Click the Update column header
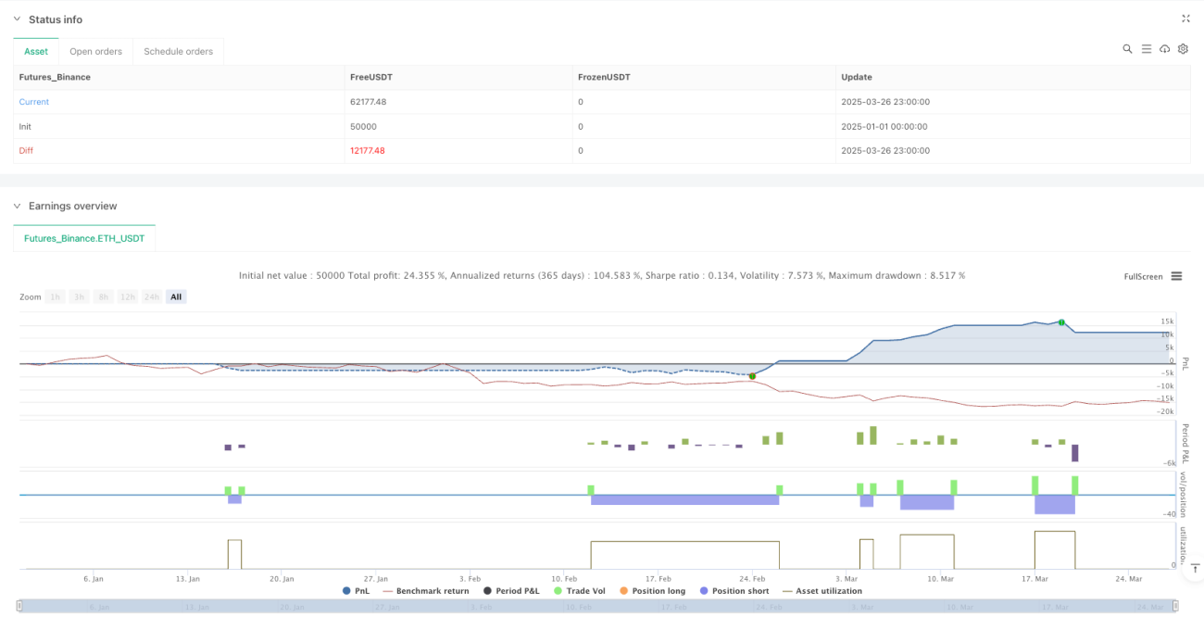This screenshot has width=1204, height=617. coord(856,77)
